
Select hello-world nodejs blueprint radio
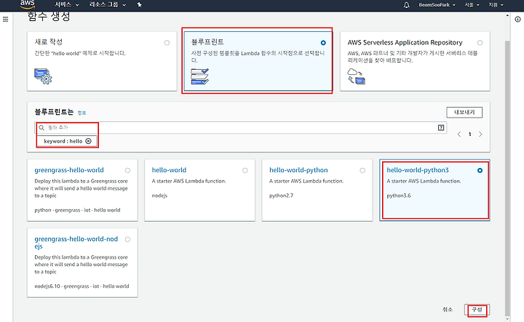[245, 171]
